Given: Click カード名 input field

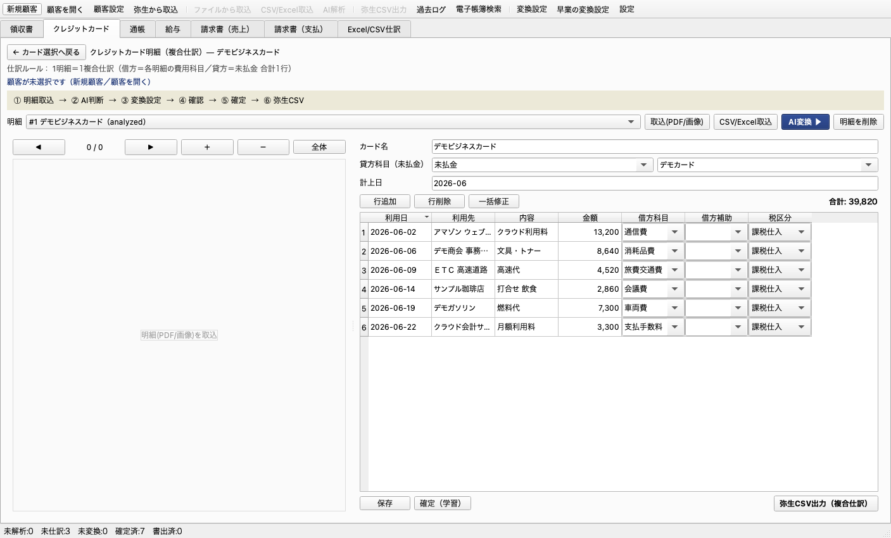Looking at the screenshot, I should point(655,146).
